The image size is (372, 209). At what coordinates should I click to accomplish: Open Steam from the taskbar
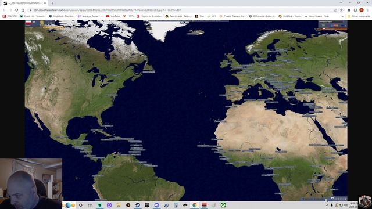(x=138, y=205)
